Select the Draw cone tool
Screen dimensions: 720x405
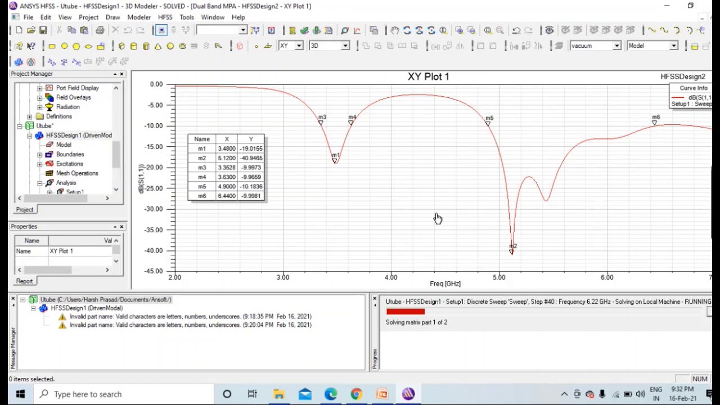pos(158,46)
